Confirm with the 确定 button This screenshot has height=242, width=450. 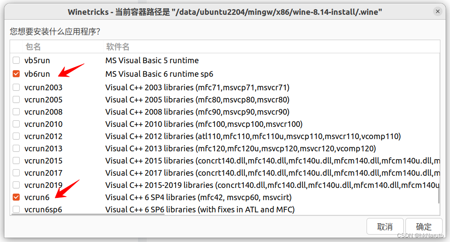pyautogui.click(x=424, y=227)
